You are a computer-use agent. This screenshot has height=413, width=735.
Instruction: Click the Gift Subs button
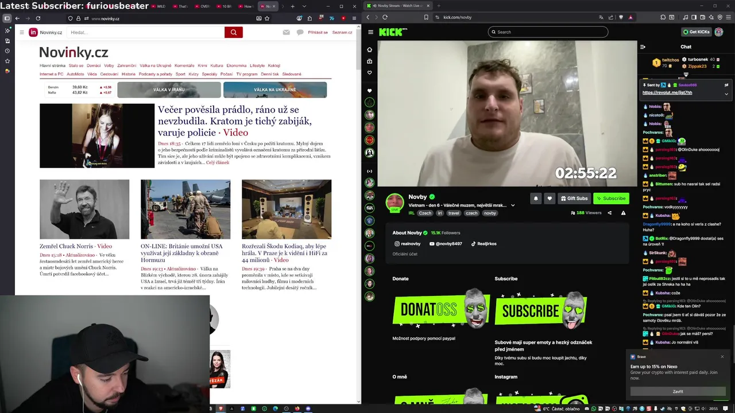[x=574, y=198]
